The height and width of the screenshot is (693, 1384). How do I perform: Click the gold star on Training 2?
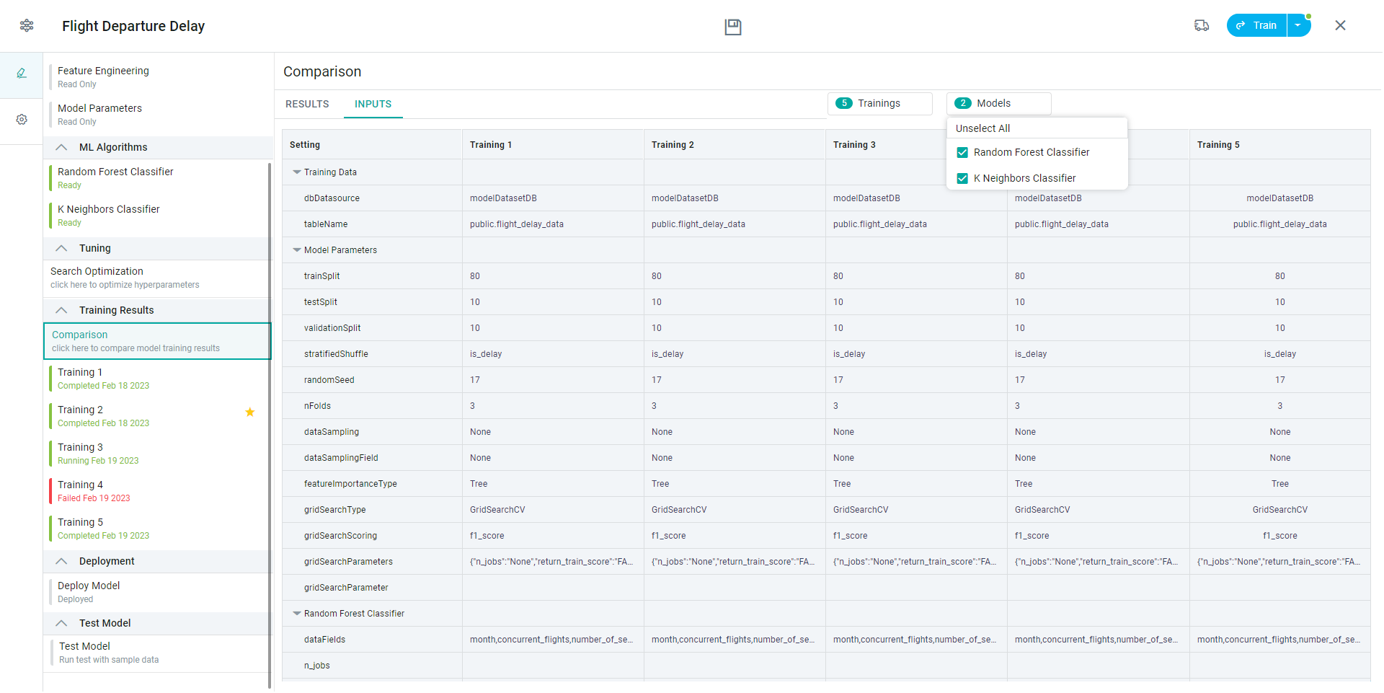(x=250, y=412)
